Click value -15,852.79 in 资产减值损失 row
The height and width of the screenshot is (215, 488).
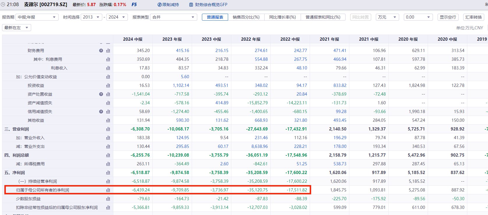258,103
